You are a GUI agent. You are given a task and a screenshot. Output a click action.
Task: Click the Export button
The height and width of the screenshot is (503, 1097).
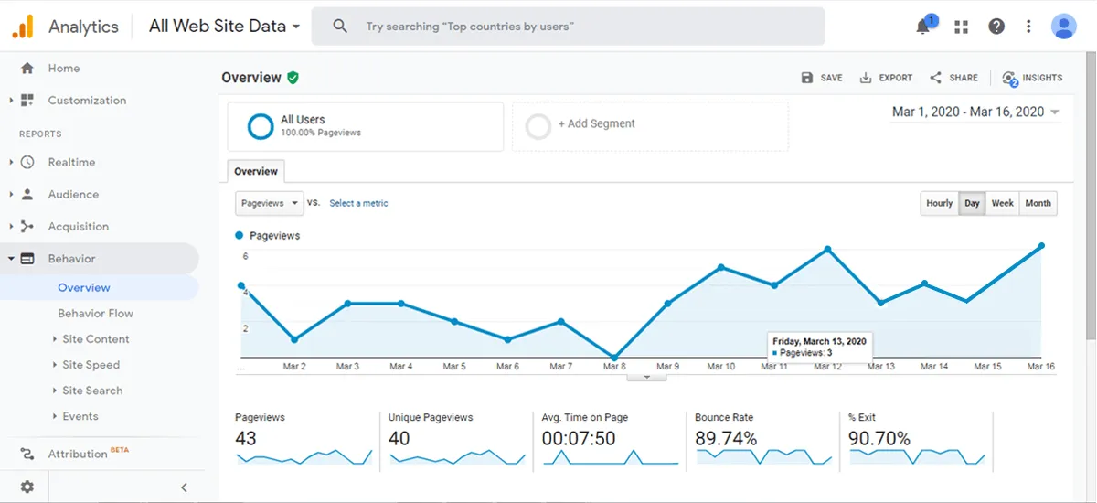(886, 78)
